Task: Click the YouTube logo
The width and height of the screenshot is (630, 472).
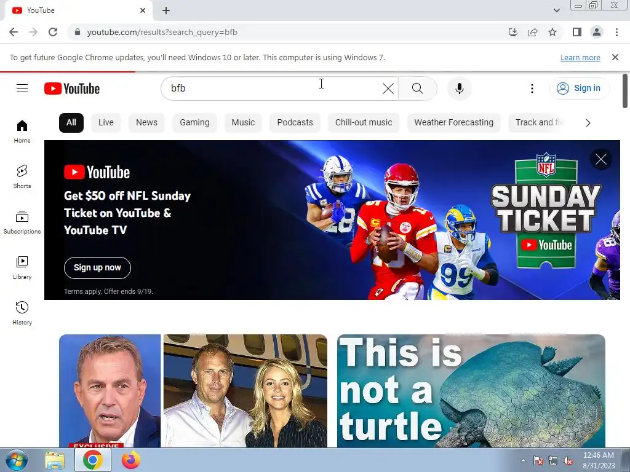Action: pyautogui.click(x=72, y=88)
